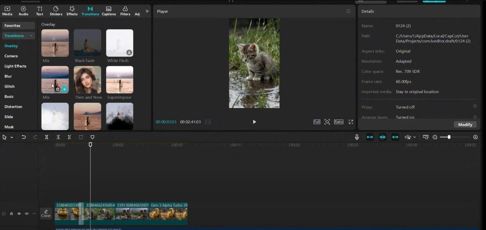Mute the main video track
486x230 pixels.
click(27, 214)
